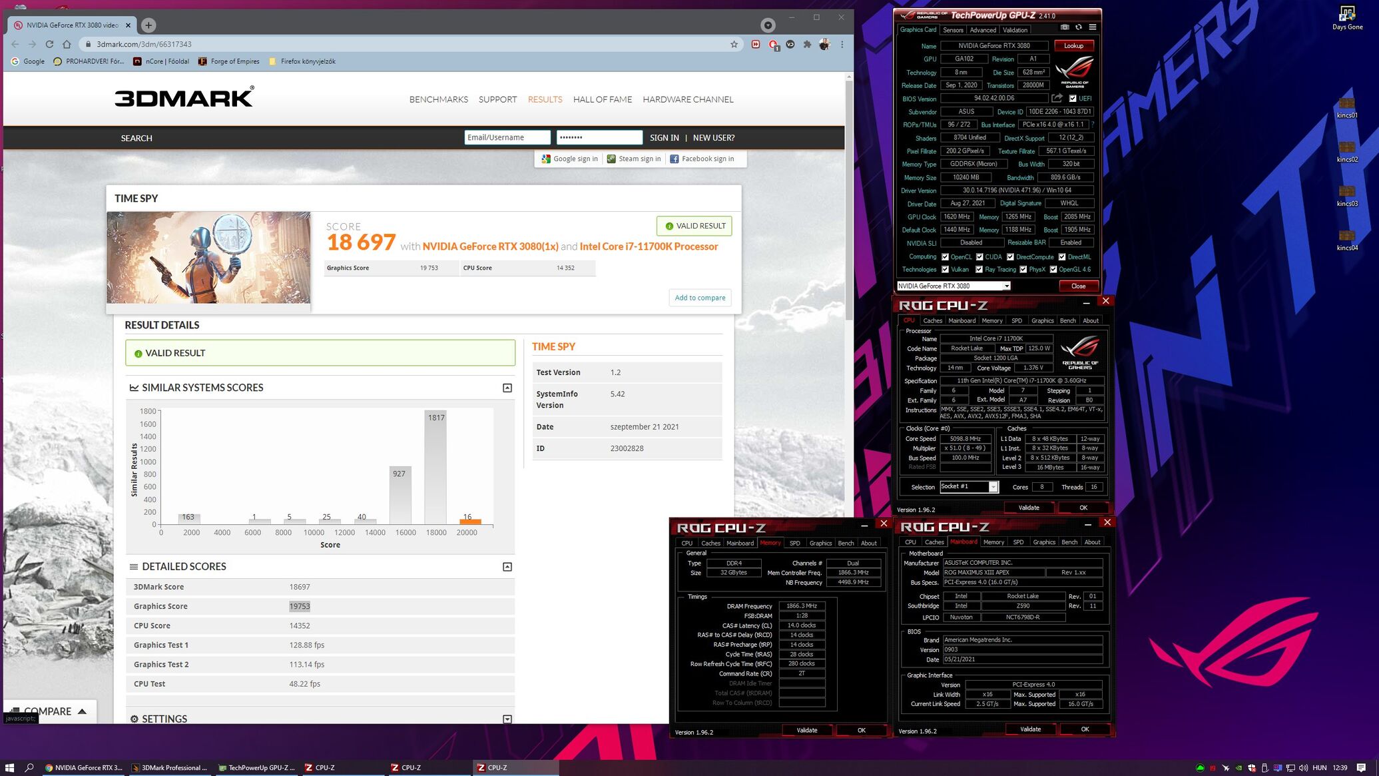Image resolution: width=1379 pixels, height=776 pixels.
Task: Toggle the DirectML checkbox
Action: (1062, 257)
